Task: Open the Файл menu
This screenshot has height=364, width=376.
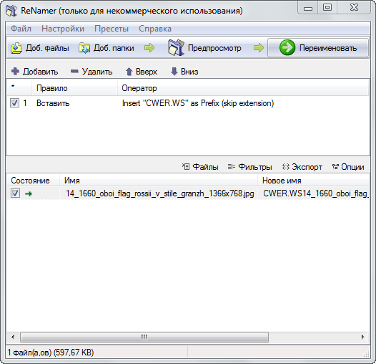Action: [x=21, y=29]
